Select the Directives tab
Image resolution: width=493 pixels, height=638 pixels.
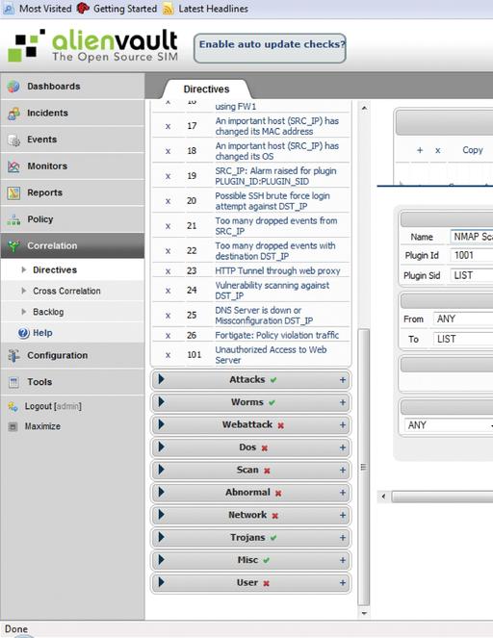(x=206, y=89)
